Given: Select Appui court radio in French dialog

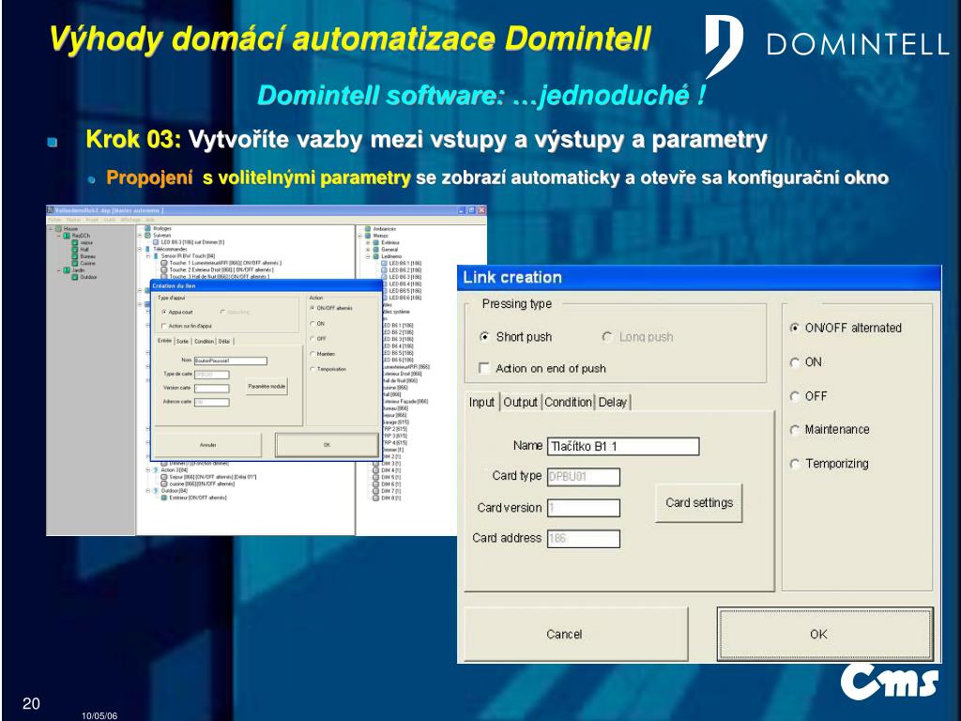Looking at the screenshot, I should coord(163,312).
